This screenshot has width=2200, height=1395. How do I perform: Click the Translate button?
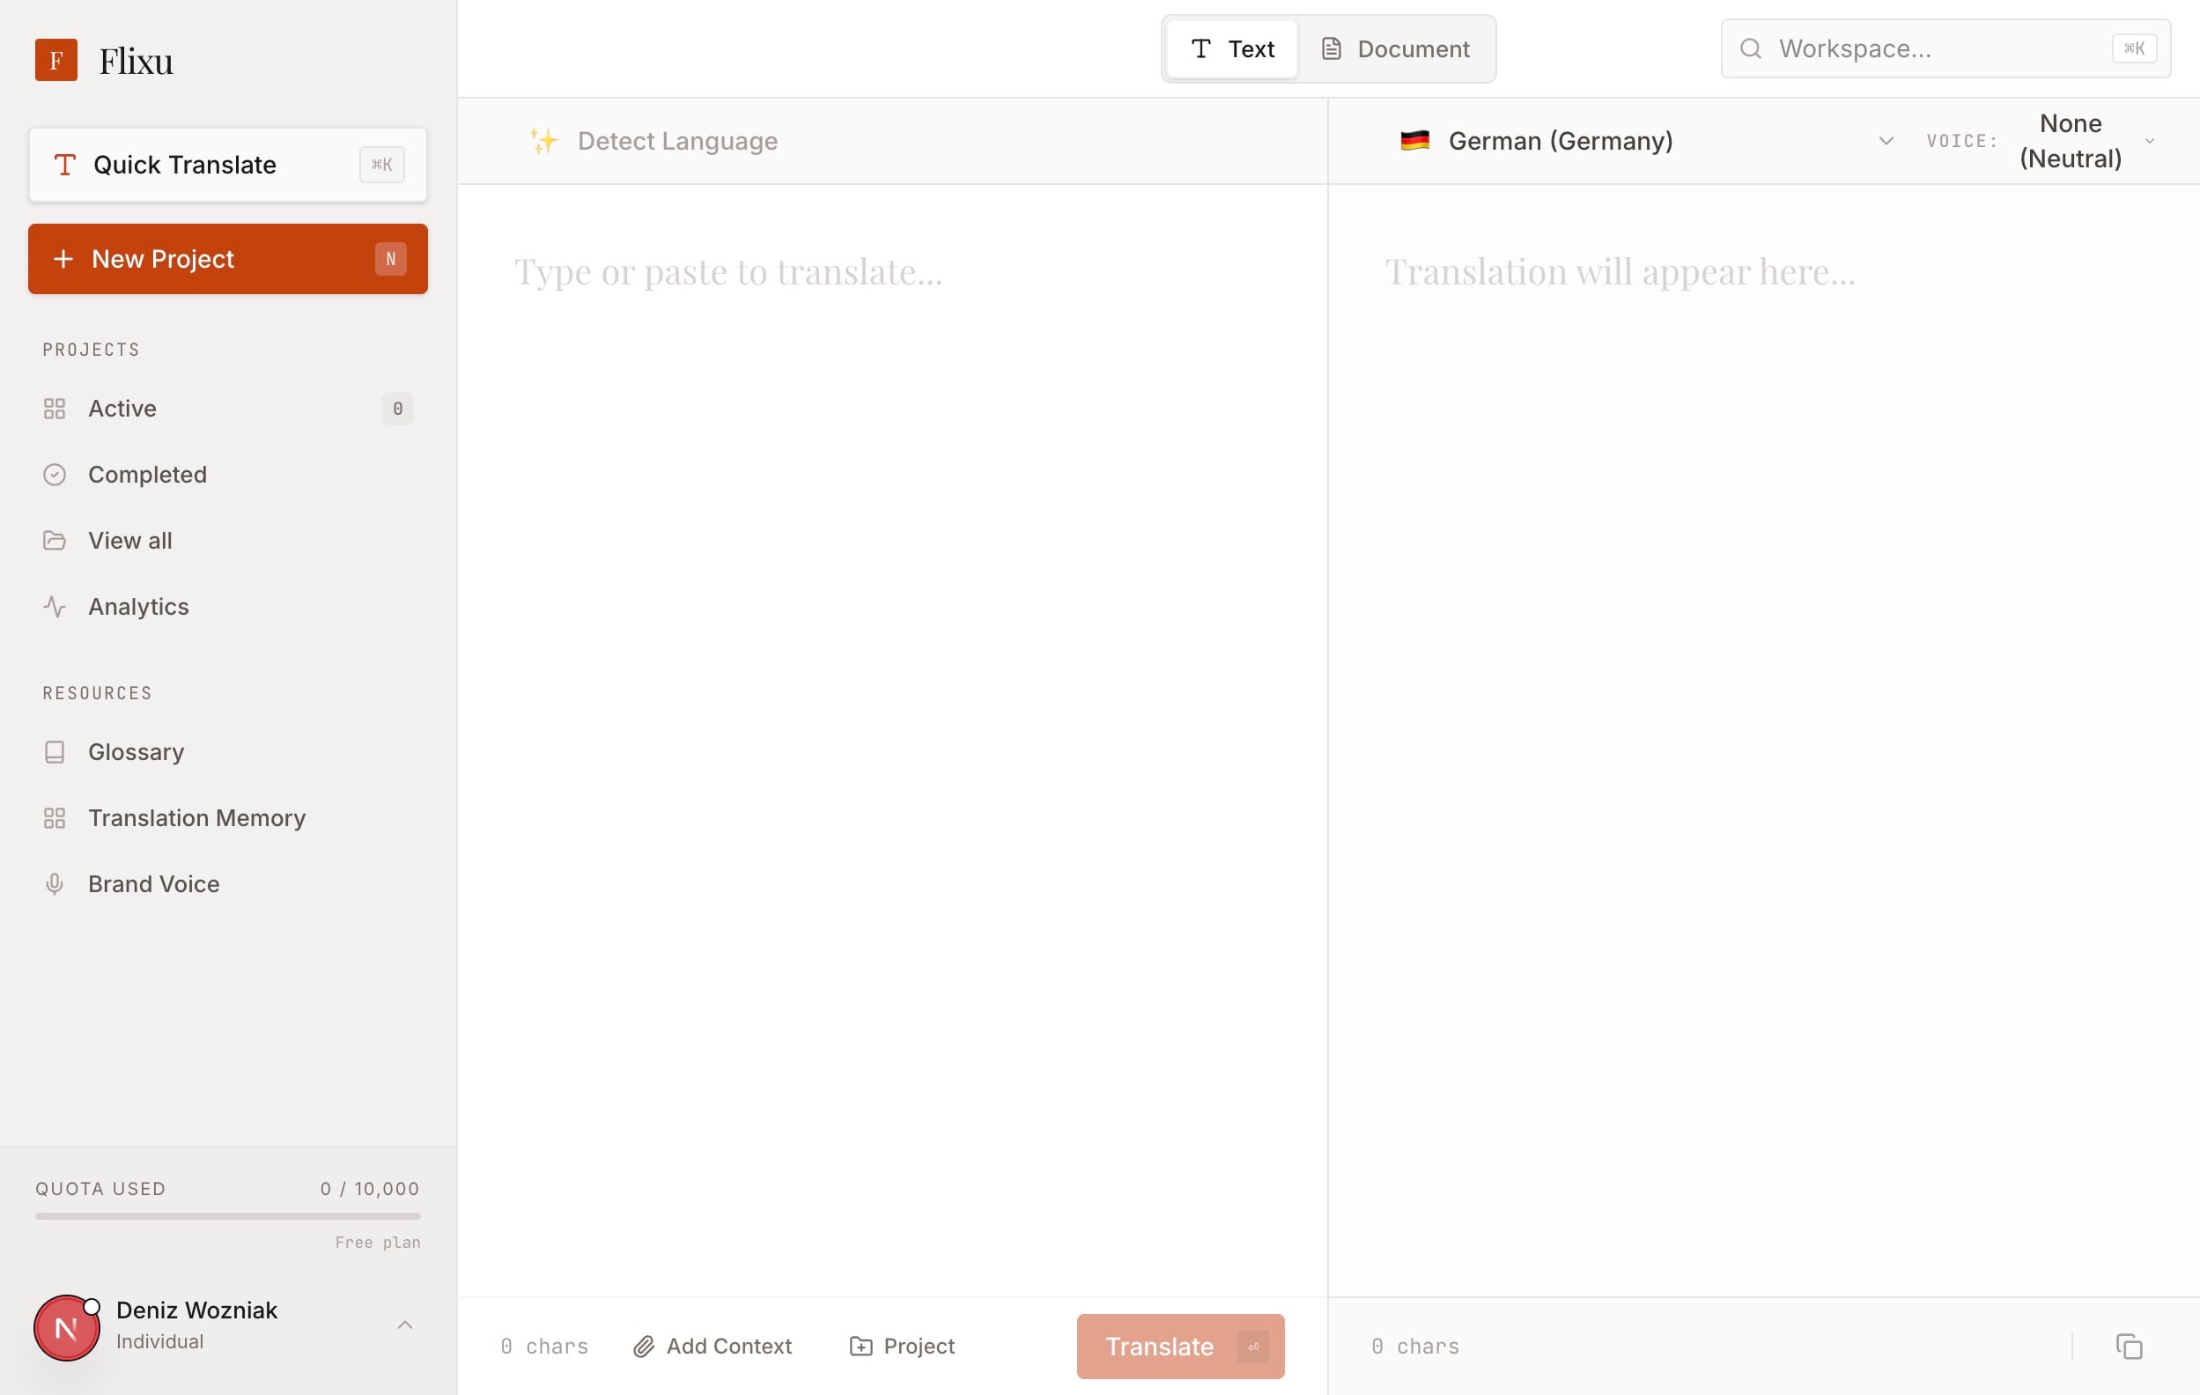click(1179, 1346)
